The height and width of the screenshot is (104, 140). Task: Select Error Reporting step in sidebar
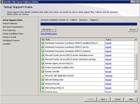(x=9, y=30)
